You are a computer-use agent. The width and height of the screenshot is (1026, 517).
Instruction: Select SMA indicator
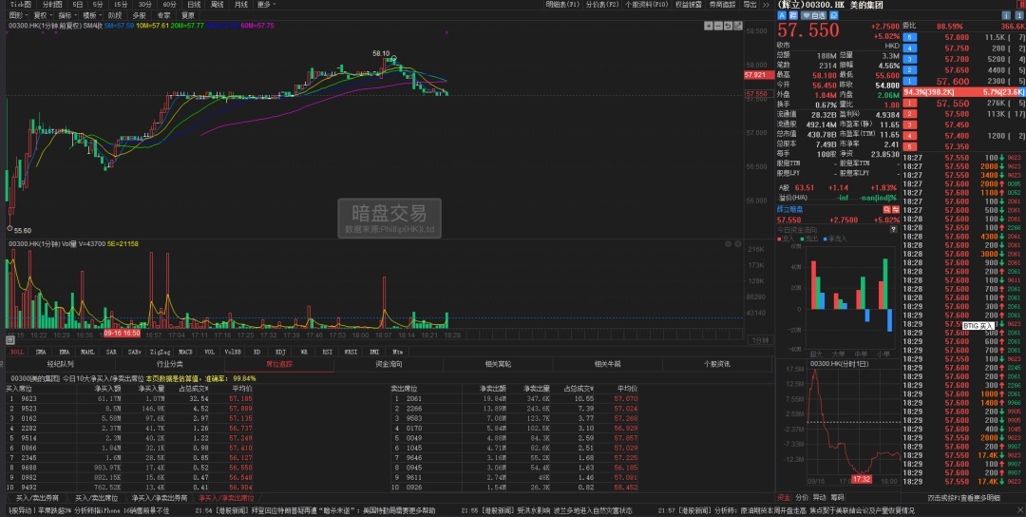[41, 352]
